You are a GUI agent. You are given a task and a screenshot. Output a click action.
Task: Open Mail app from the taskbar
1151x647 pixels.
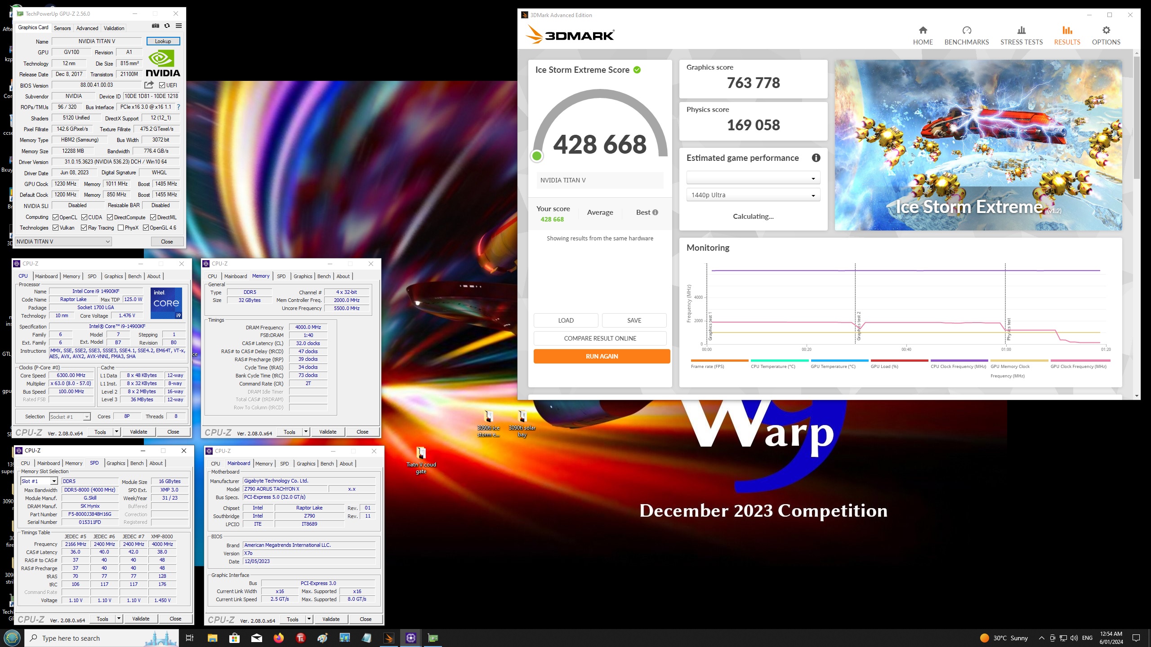click(x=257, y=638)
